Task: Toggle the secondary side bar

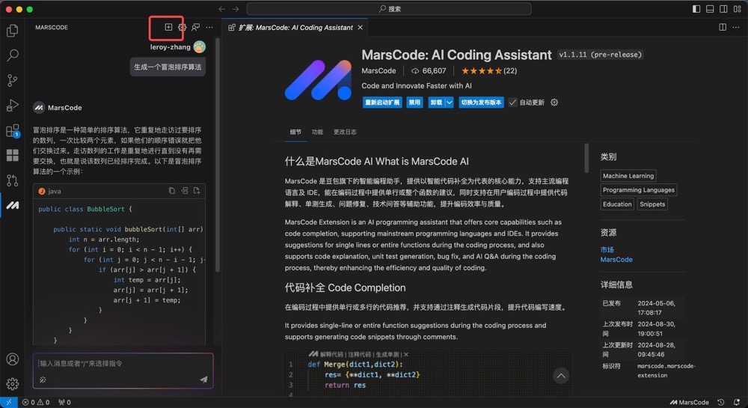Action: click(x=723, y=9)
